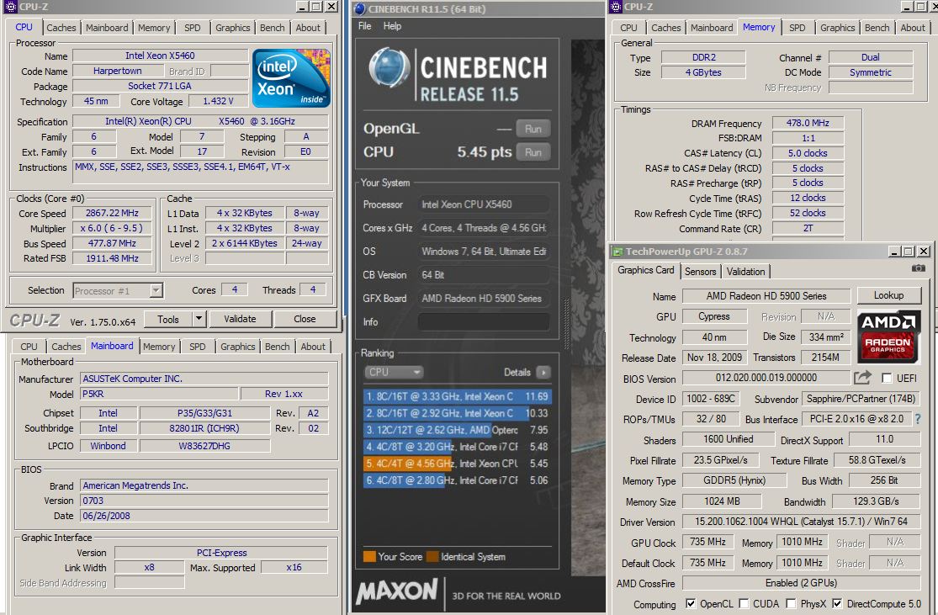Switch to the Sensors tab in GPU-Z
The height and width of the screenshot is (615, 938).
coord(700,271)
